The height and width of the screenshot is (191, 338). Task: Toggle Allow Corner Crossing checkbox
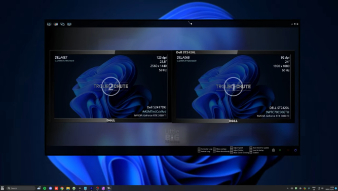tap(231, 152)
